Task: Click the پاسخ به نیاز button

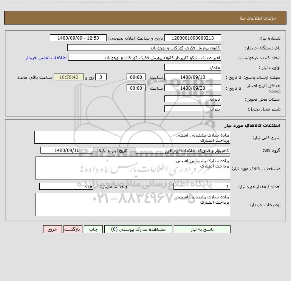Action: click(202, 229)
